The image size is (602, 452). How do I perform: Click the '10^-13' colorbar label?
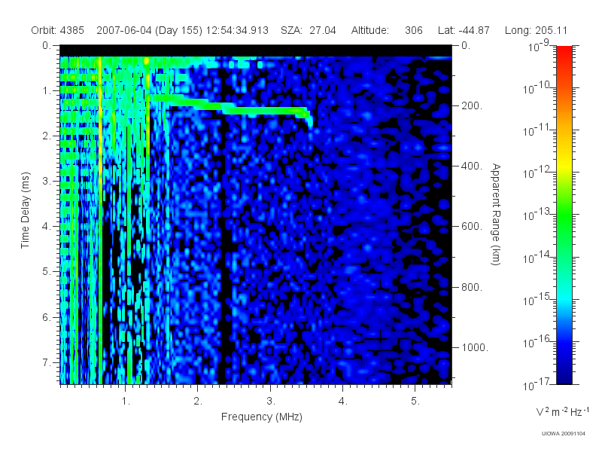click(538, 215)
